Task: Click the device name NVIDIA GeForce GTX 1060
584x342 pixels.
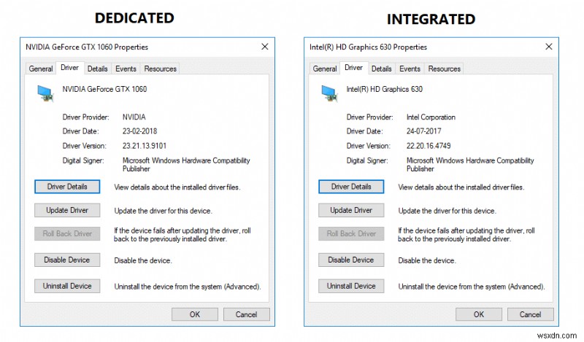Action: tap(104, 89)
